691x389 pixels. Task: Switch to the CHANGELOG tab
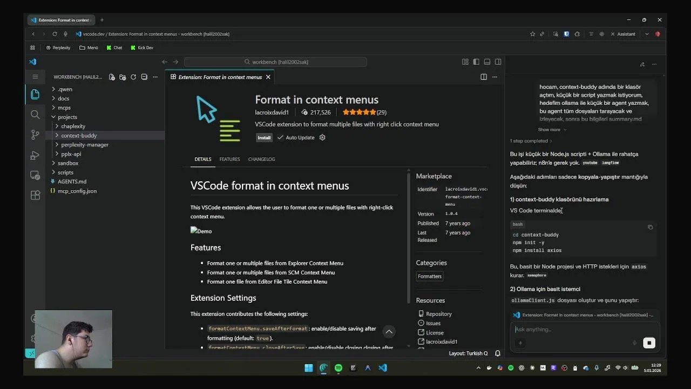(x=261, y=159)
